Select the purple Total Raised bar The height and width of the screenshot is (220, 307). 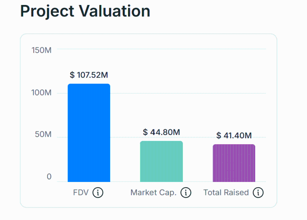click(234, 163)
